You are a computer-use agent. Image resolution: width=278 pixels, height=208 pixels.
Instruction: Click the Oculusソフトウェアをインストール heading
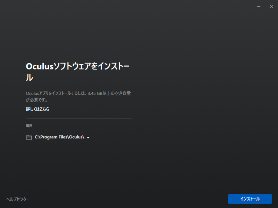(77, 72)
